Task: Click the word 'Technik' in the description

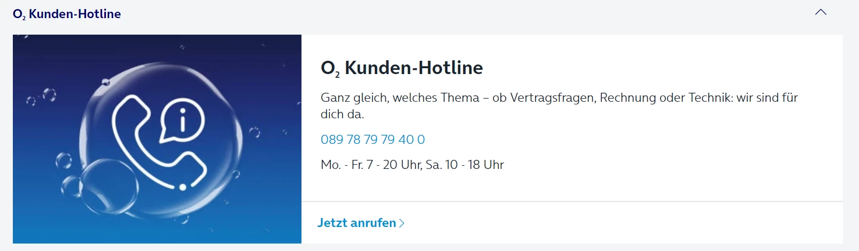Action: [710, 98]
